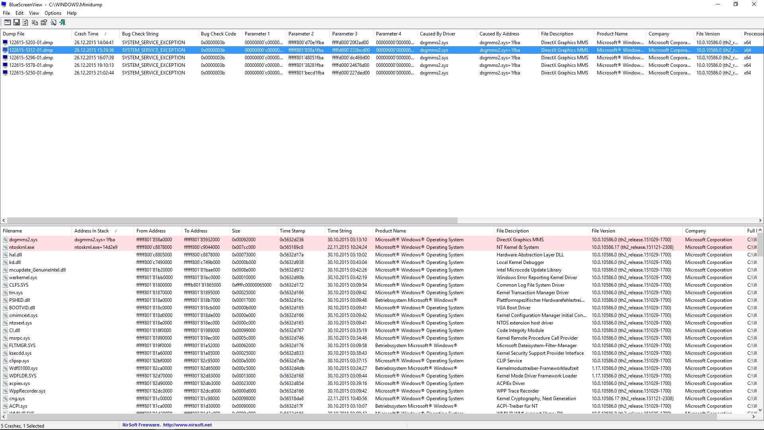Click Caused By Driver column header
Screen dimensions: 764x430
coord(437,34)
